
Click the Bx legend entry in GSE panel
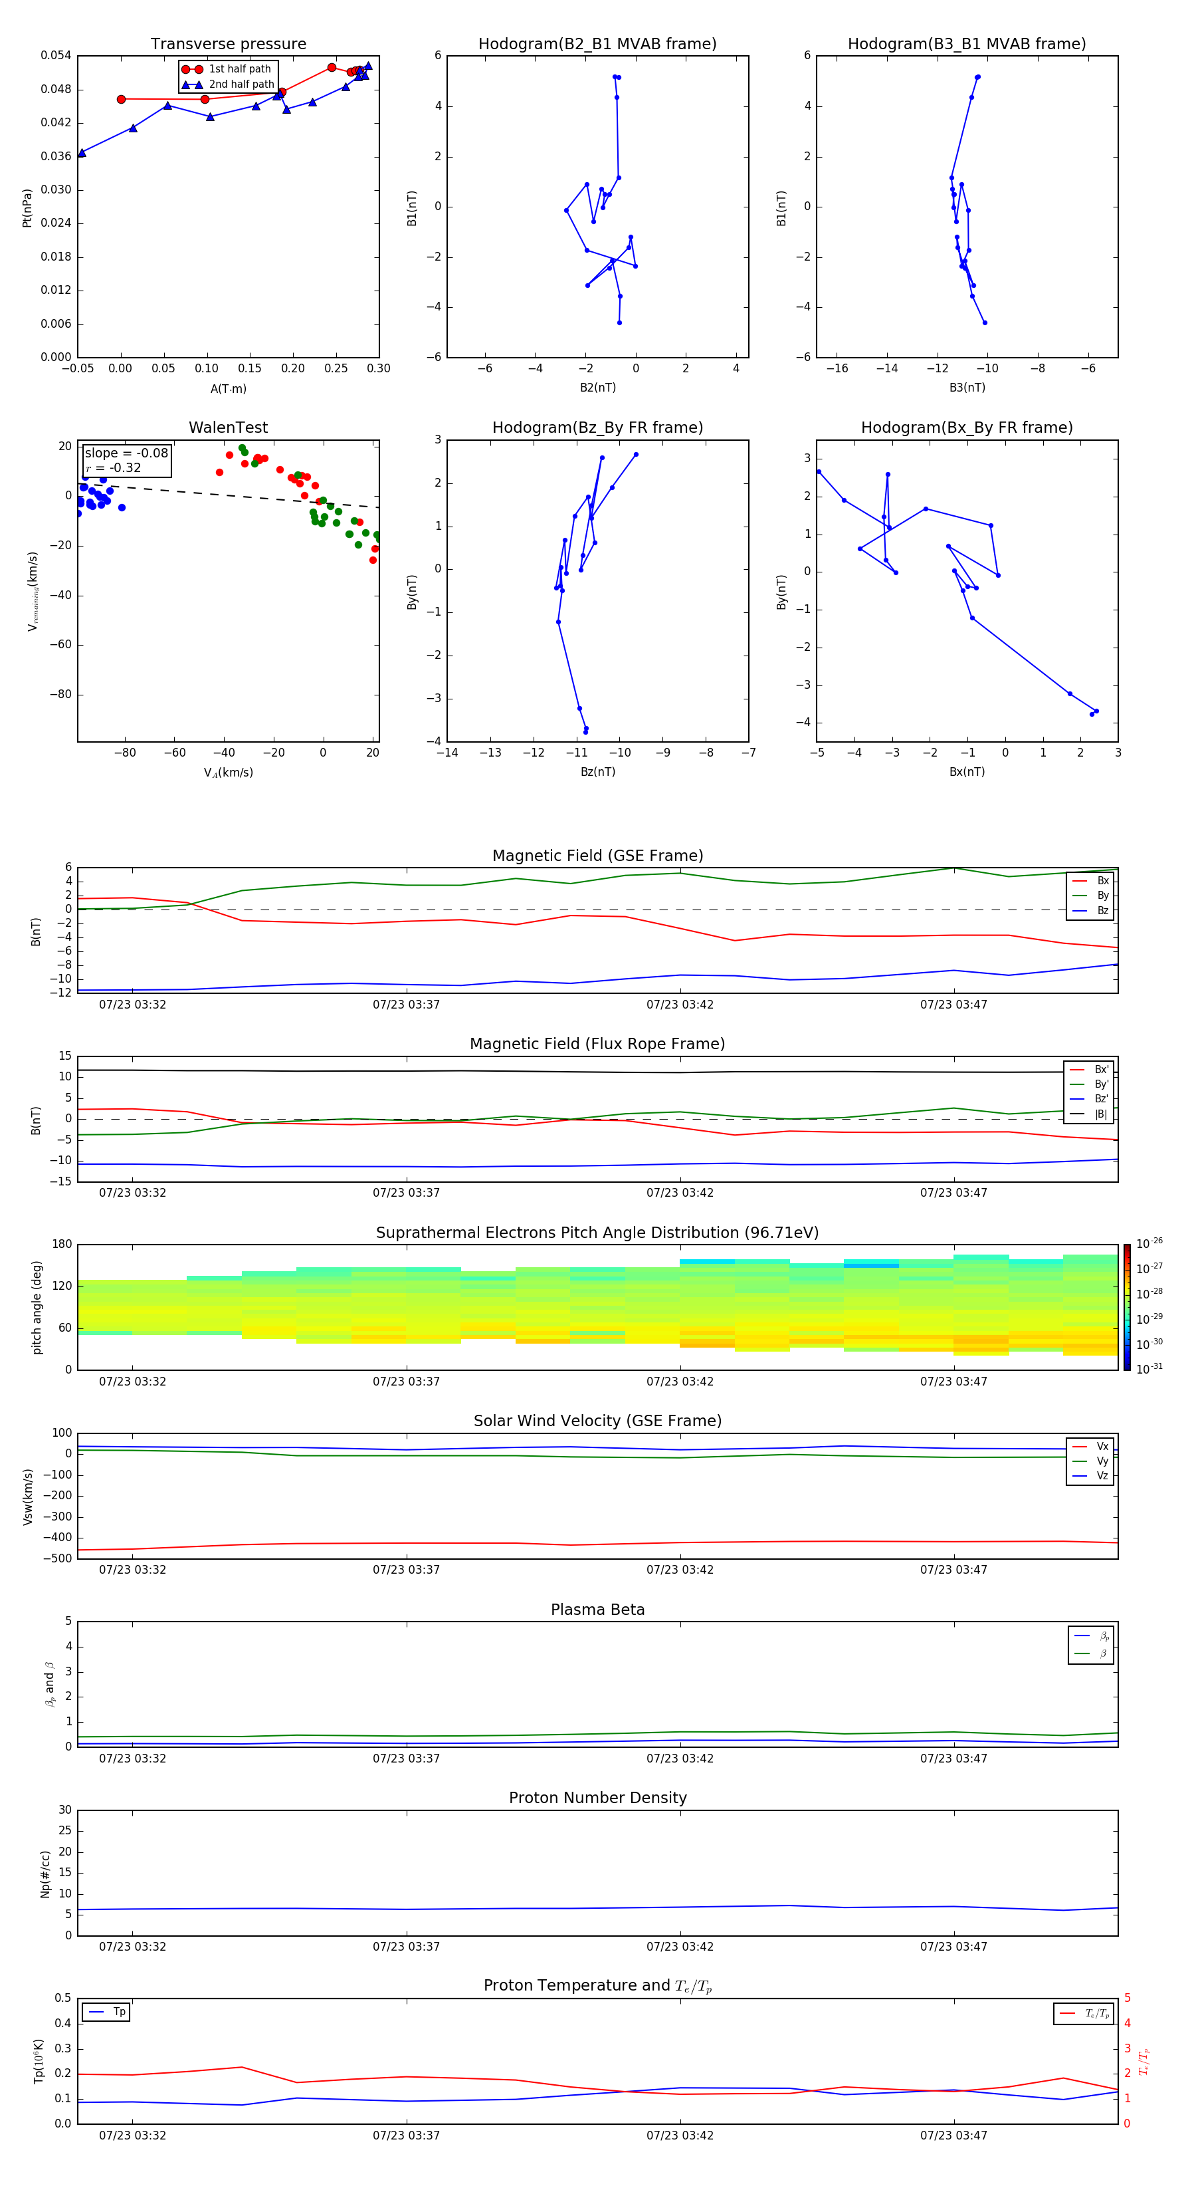coord(1090,881)
